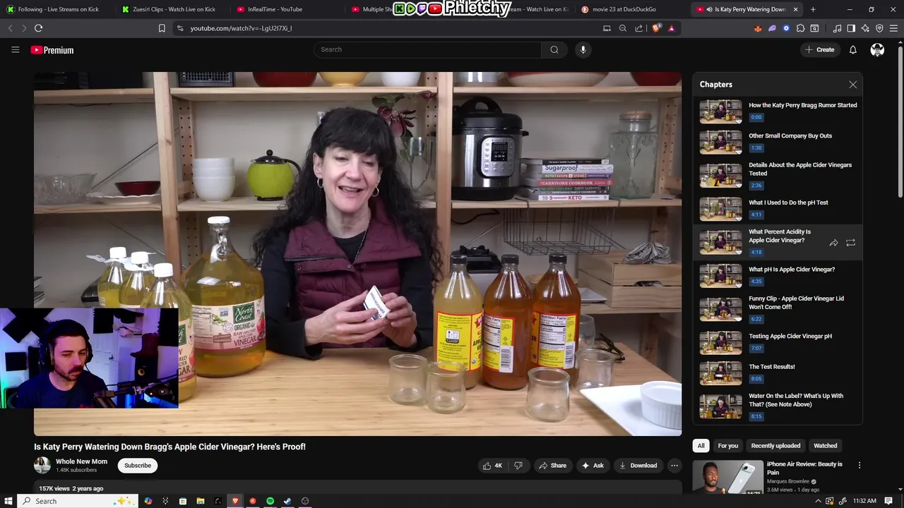Subscribe to Whole New Mom
904x508 pixels.
138,466
